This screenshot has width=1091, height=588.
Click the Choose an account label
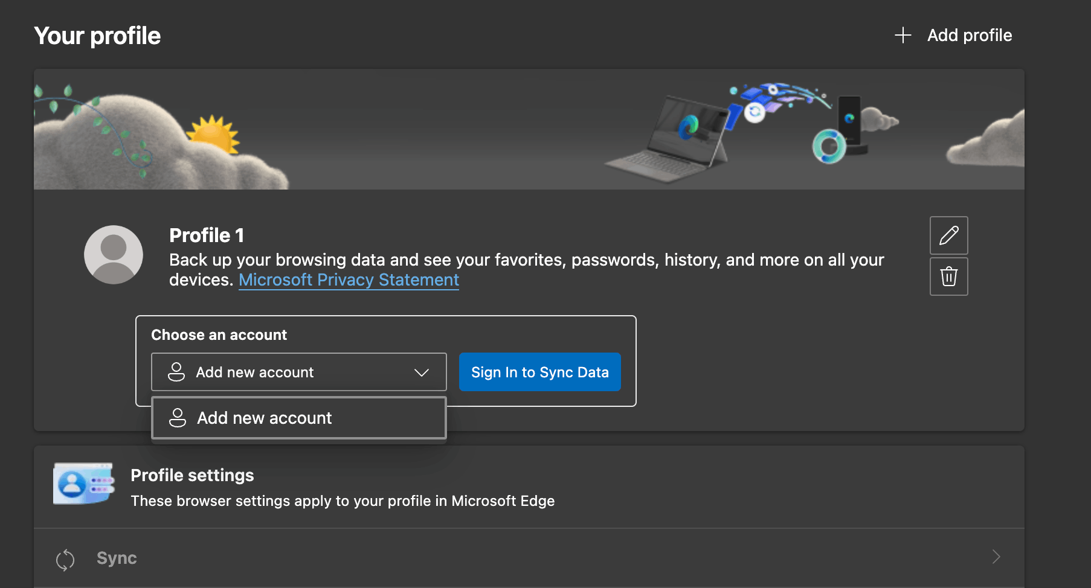[219, 335]
